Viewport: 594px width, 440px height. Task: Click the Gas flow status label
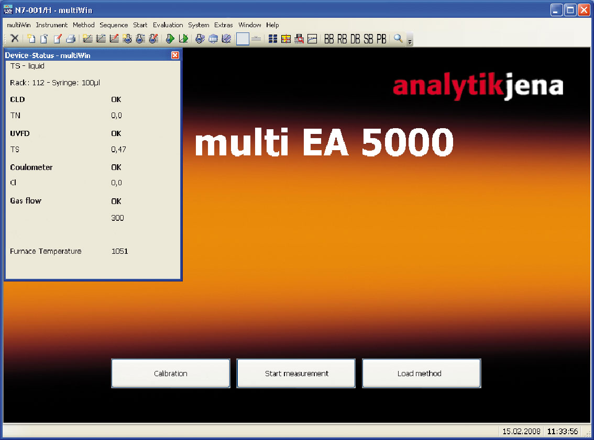[x=26, y=201]
